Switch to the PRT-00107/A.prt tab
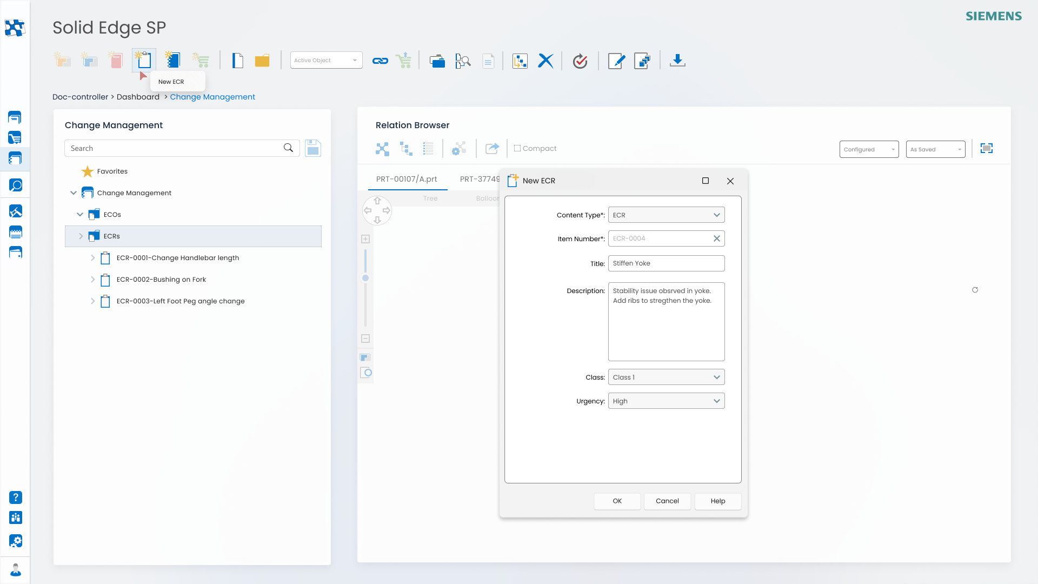Viewport: 1038px width, 584px height. pyautogui.click(x=407, y=179)
